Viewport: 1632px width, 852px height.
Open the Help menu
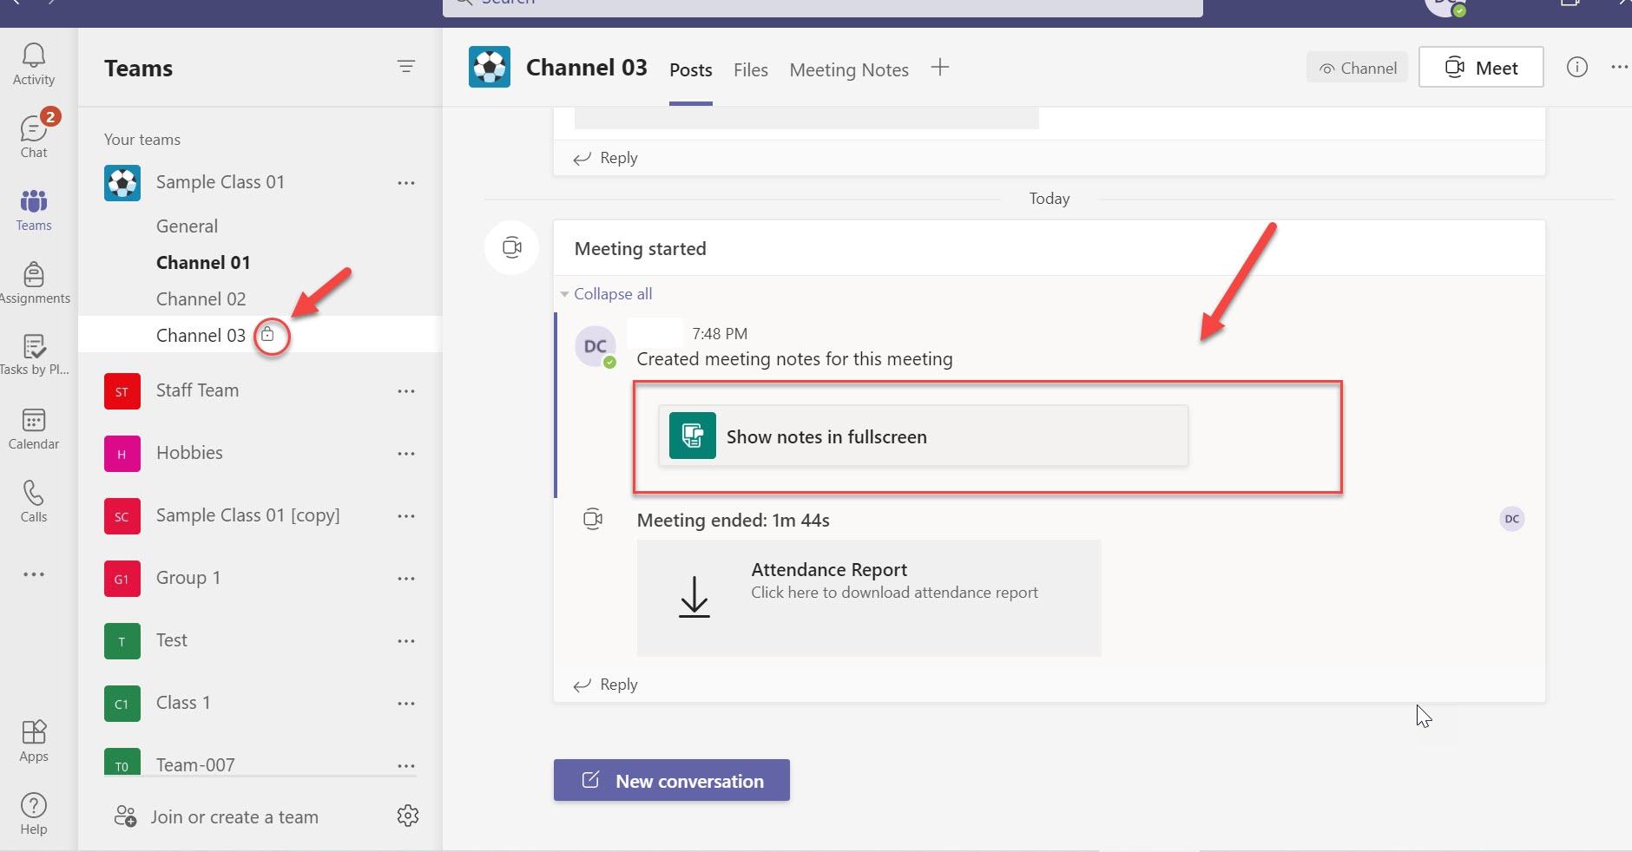click(x=34, y=814)
